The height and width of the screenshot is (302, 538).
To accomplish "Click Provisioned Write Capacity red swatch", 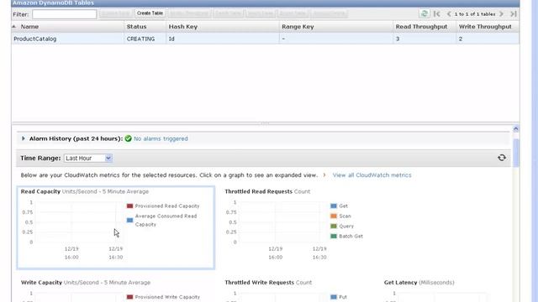I will click(129, 297).
